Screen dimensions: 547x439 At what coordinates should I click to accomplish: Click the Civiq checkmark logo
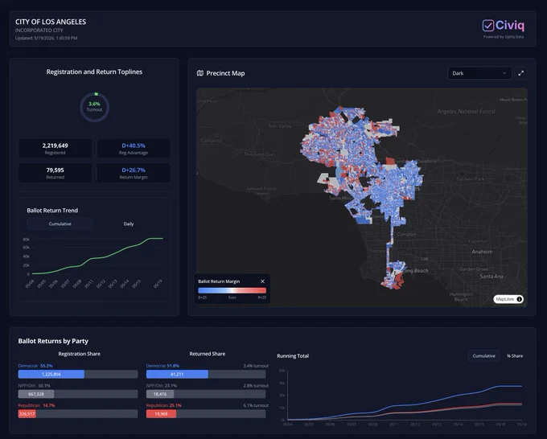click(x=487, y=26)
